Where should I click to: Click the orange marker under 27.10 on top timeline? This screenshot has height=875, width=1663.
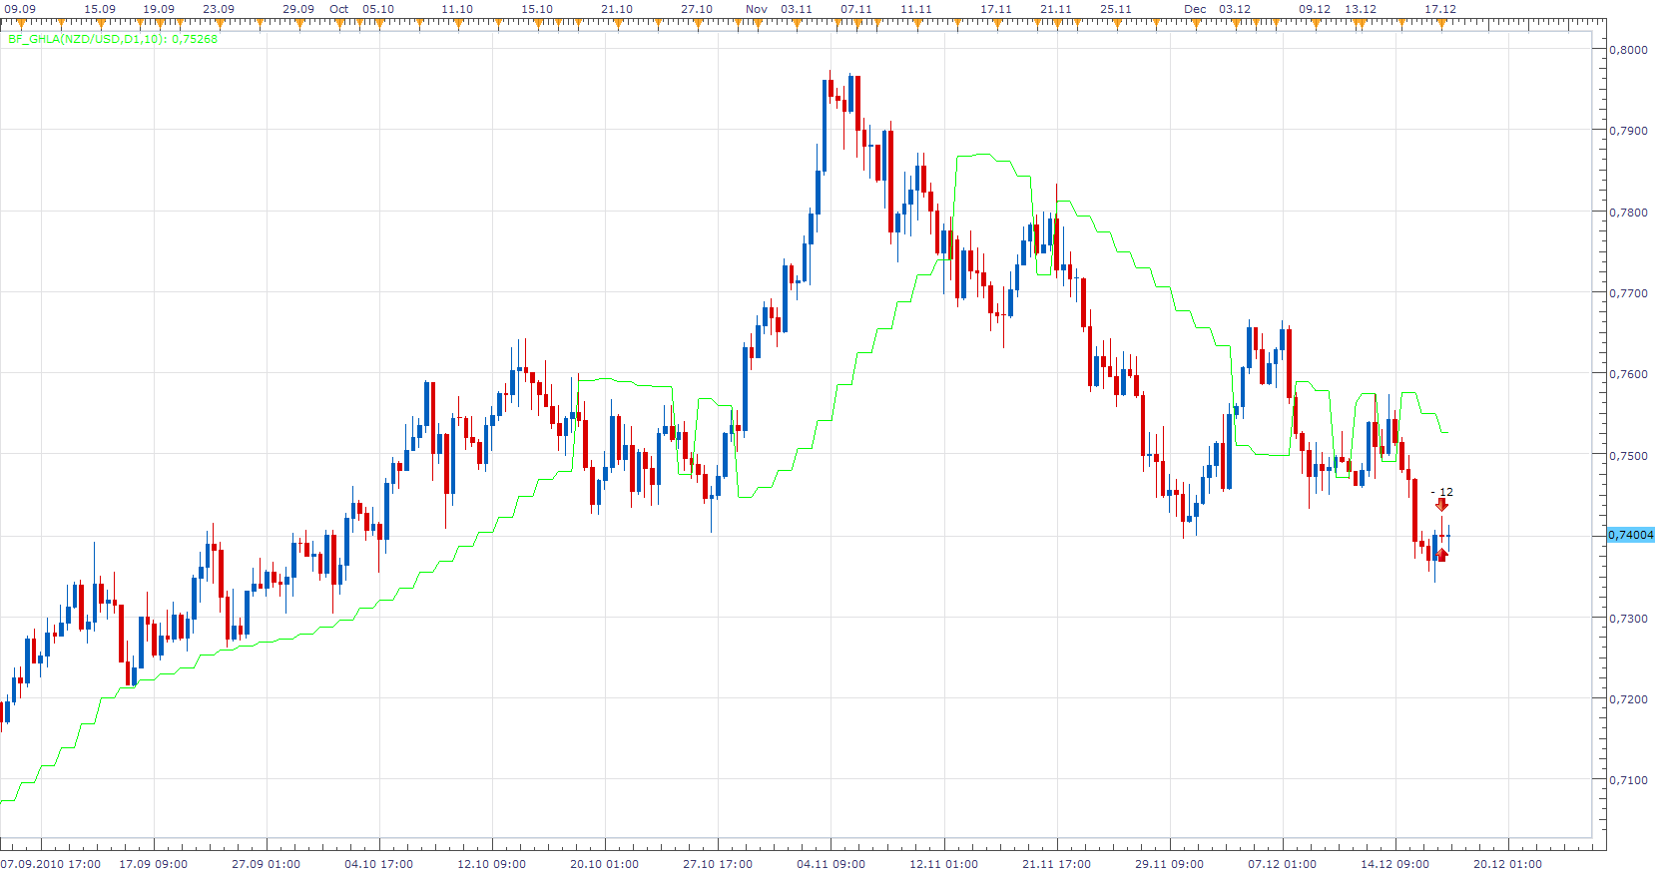tap(697, 22)
